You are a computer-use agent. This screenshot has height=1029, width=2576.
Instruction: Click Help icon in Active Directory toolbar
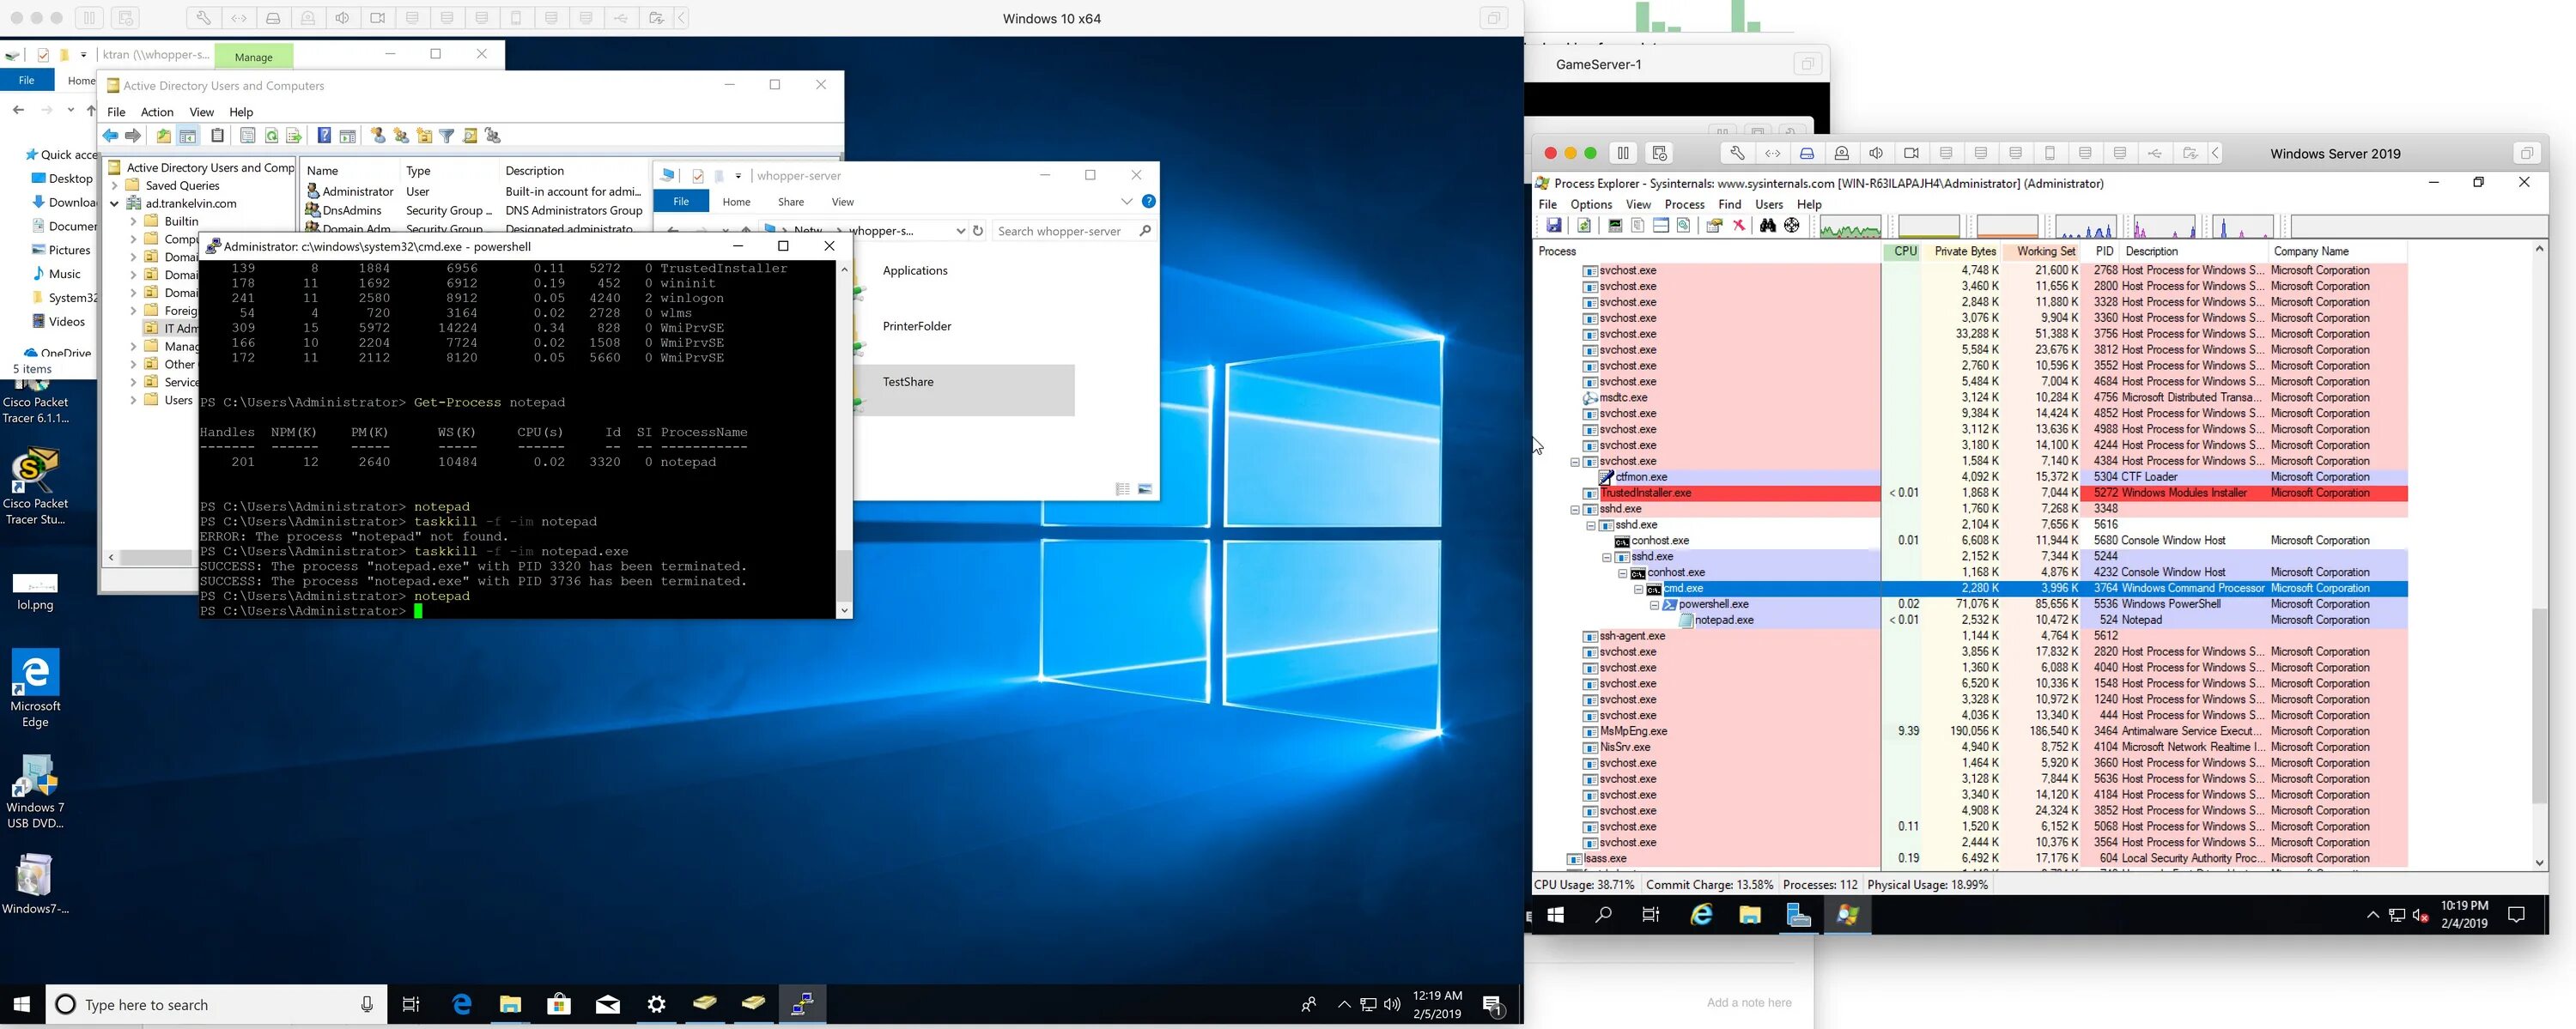click(324, 136)
